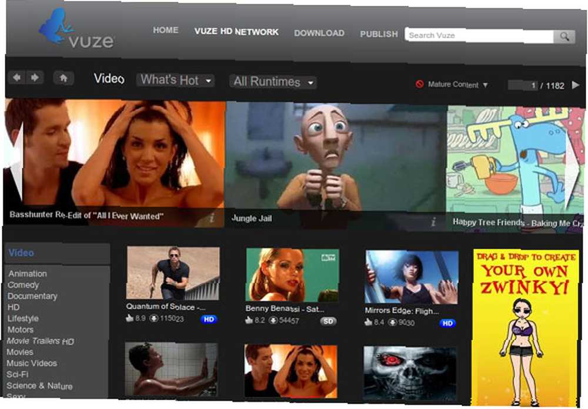The image size is (588, 409).
Task: Browse the Sci-Fi category
Action: point(17,374)
